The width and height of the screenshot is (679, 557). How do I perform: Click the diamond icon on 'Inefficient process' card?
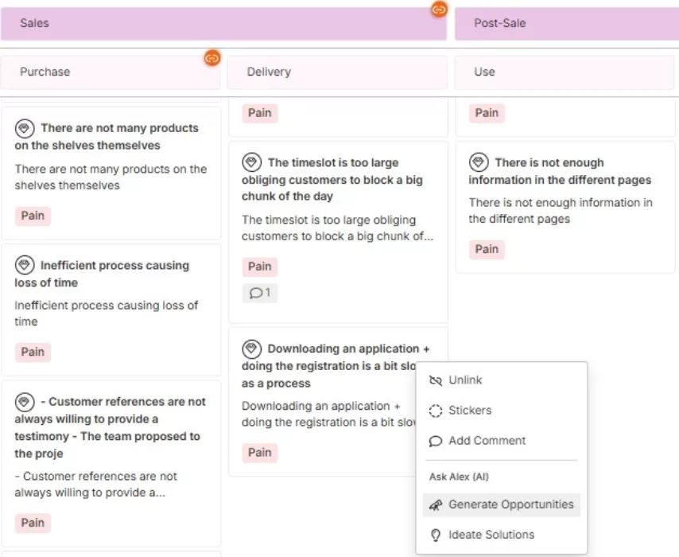click(x=25, y=266)
